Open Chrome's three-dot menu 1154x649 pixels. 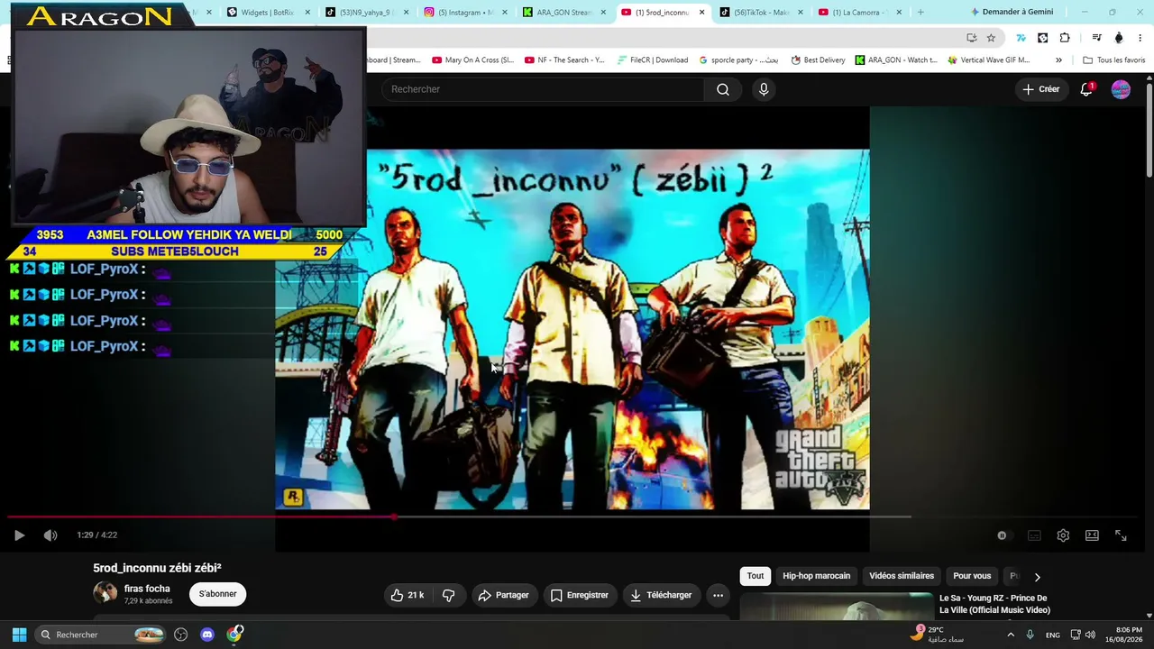click(x=1140, y=38)
